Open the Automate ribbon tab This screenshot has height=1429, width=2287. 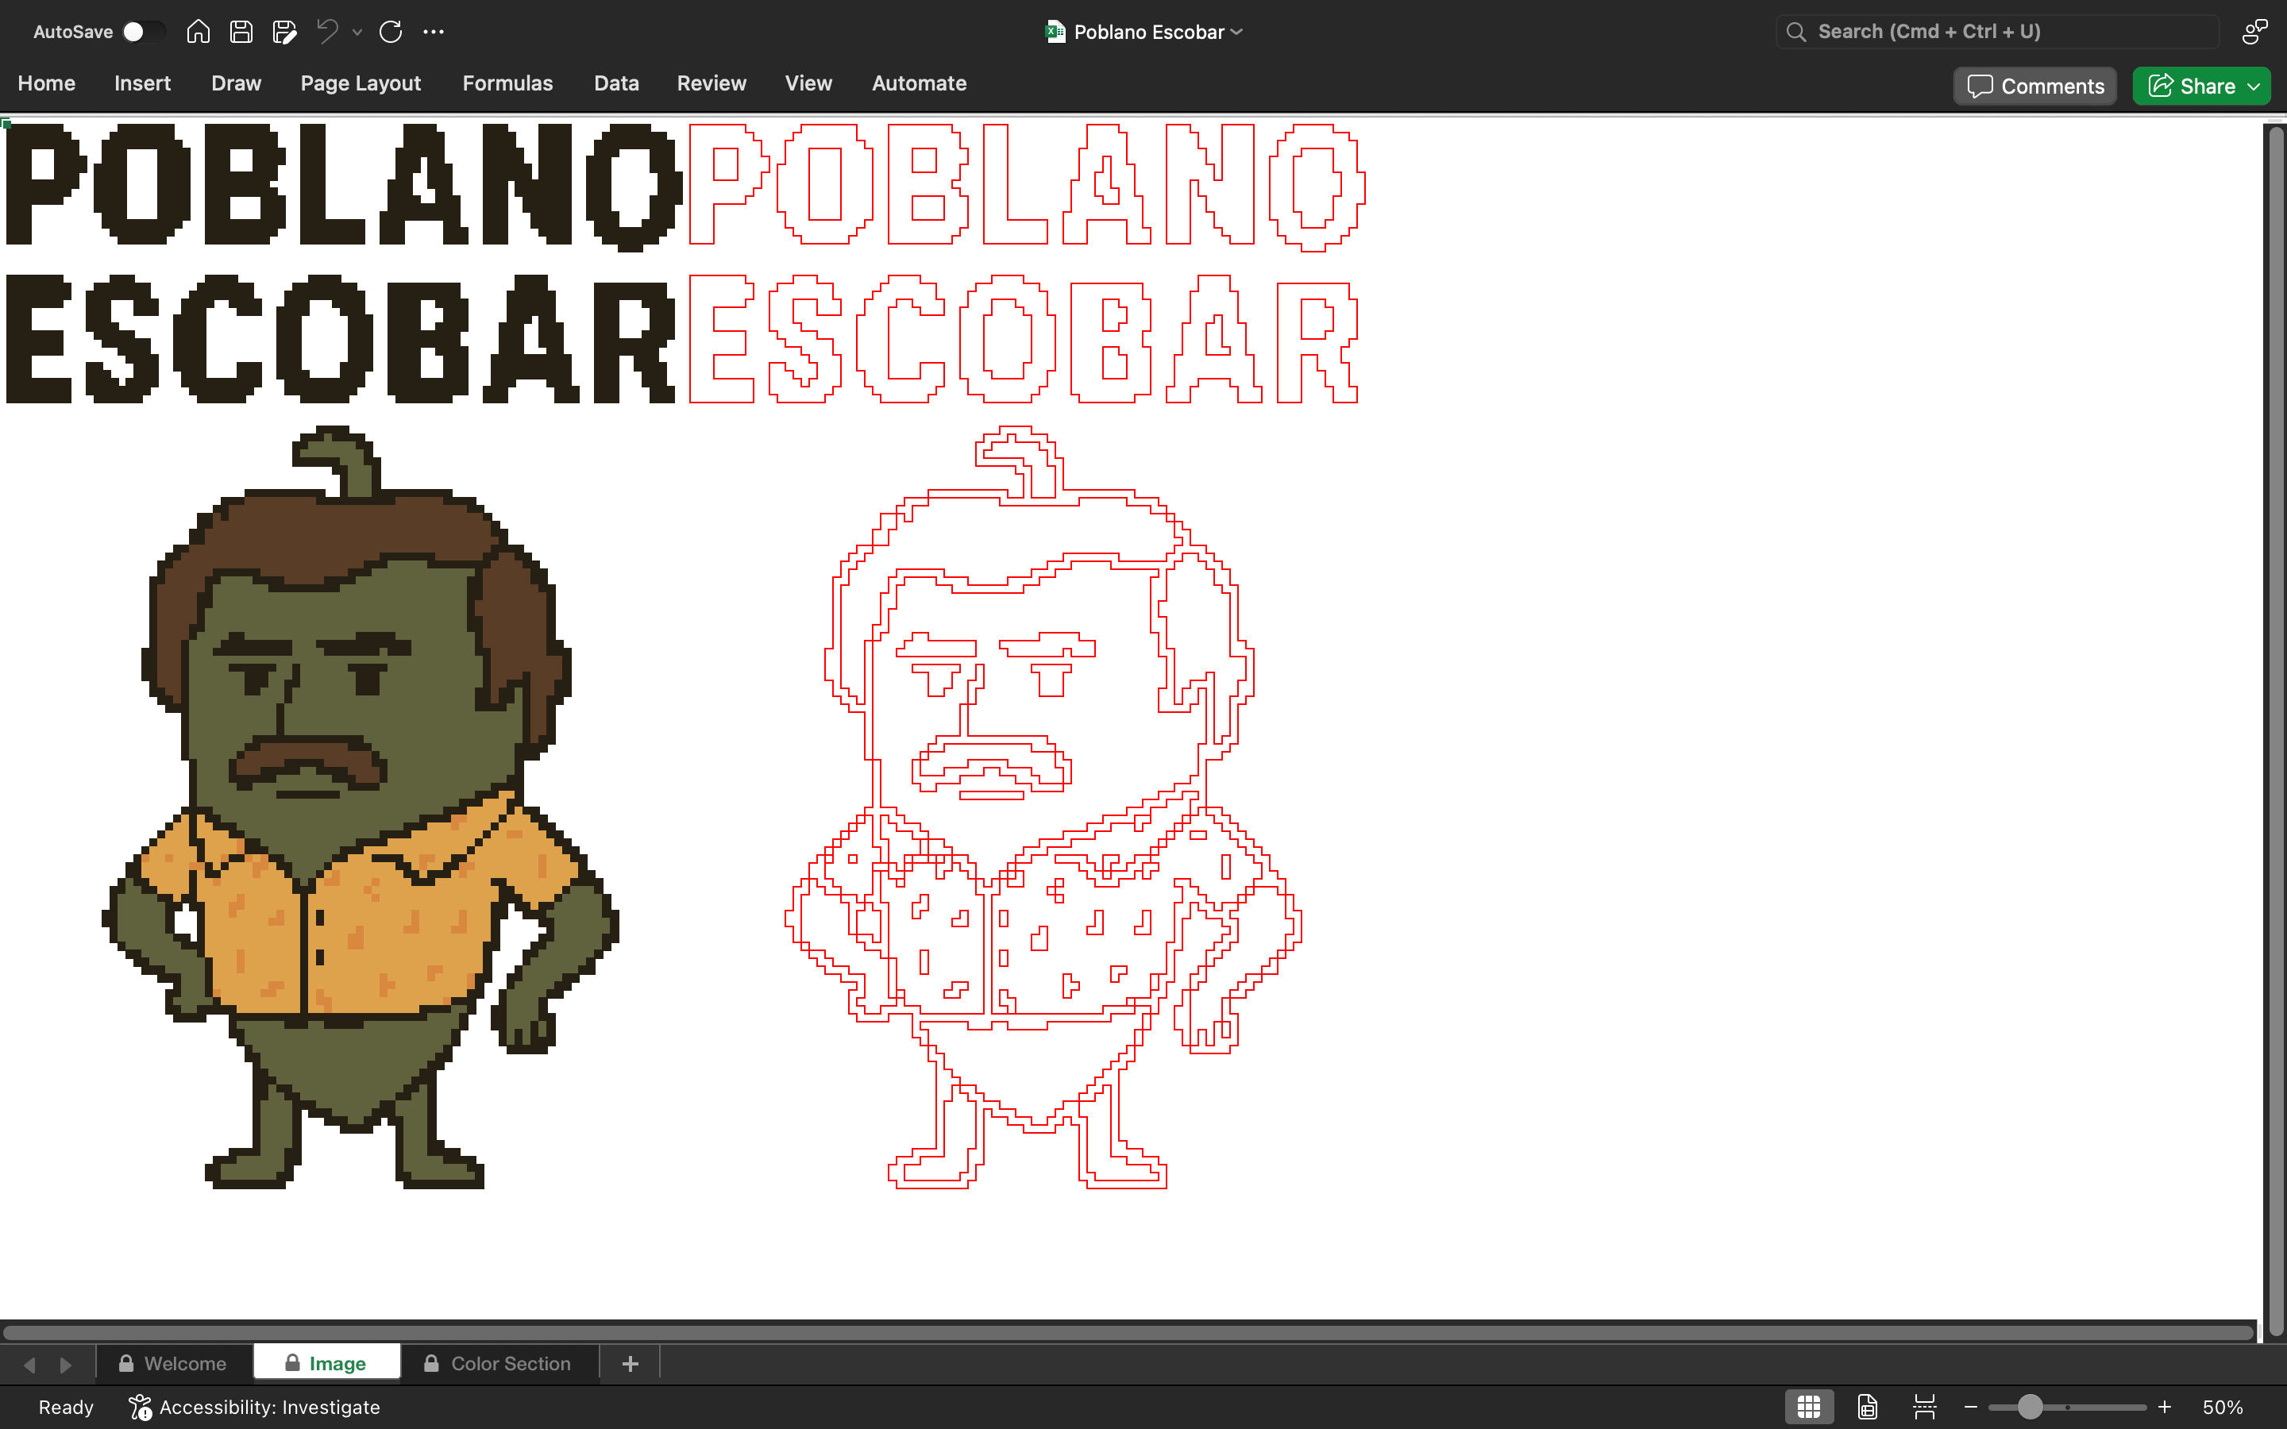click(x=919, y=83)
